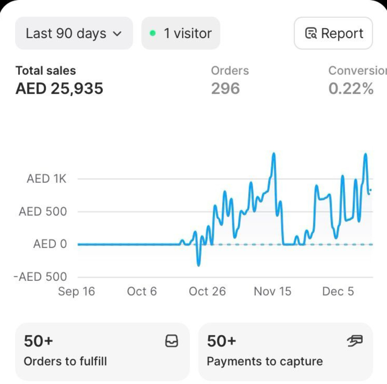Expand the chevron next to Last 90 days
This screenshot has height=384, width=387.
(x=117, y=34)
